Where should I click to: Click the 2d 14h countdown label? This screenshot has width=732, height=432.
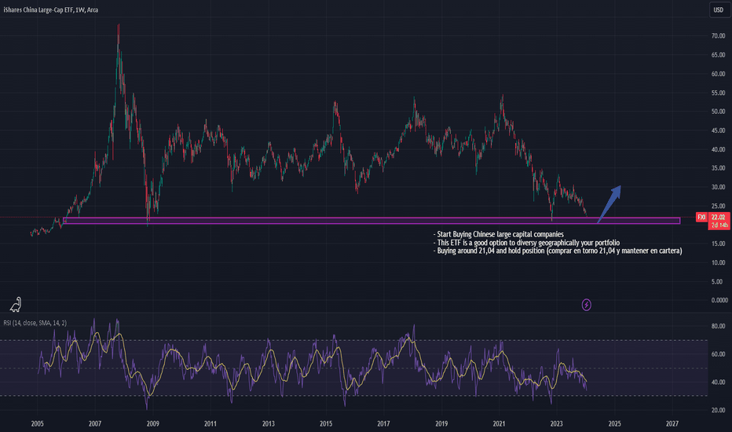pos(719,225)
